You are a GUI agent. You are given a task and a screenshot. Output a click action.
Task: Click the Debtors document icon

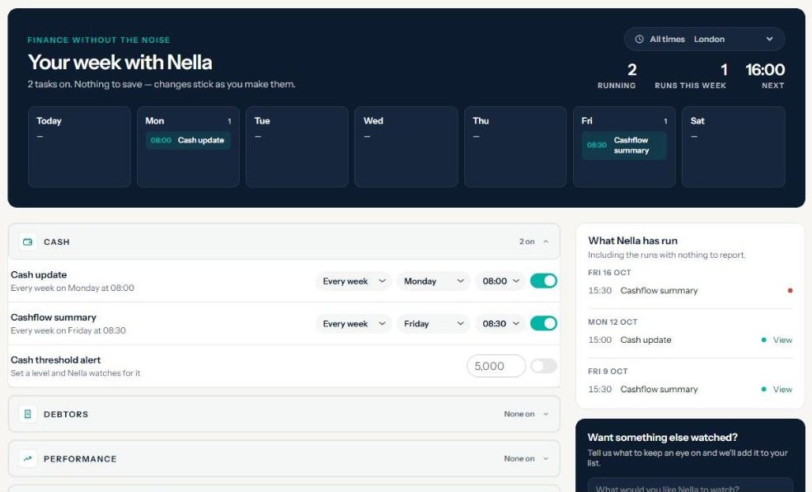[x=27, y=415]
